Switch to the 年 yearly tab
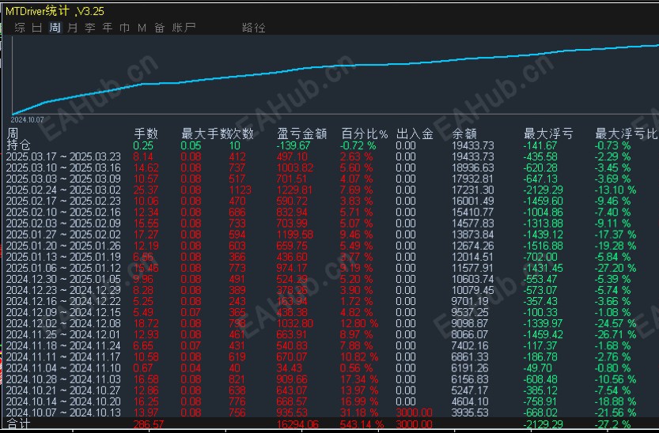 coord(108,28)
